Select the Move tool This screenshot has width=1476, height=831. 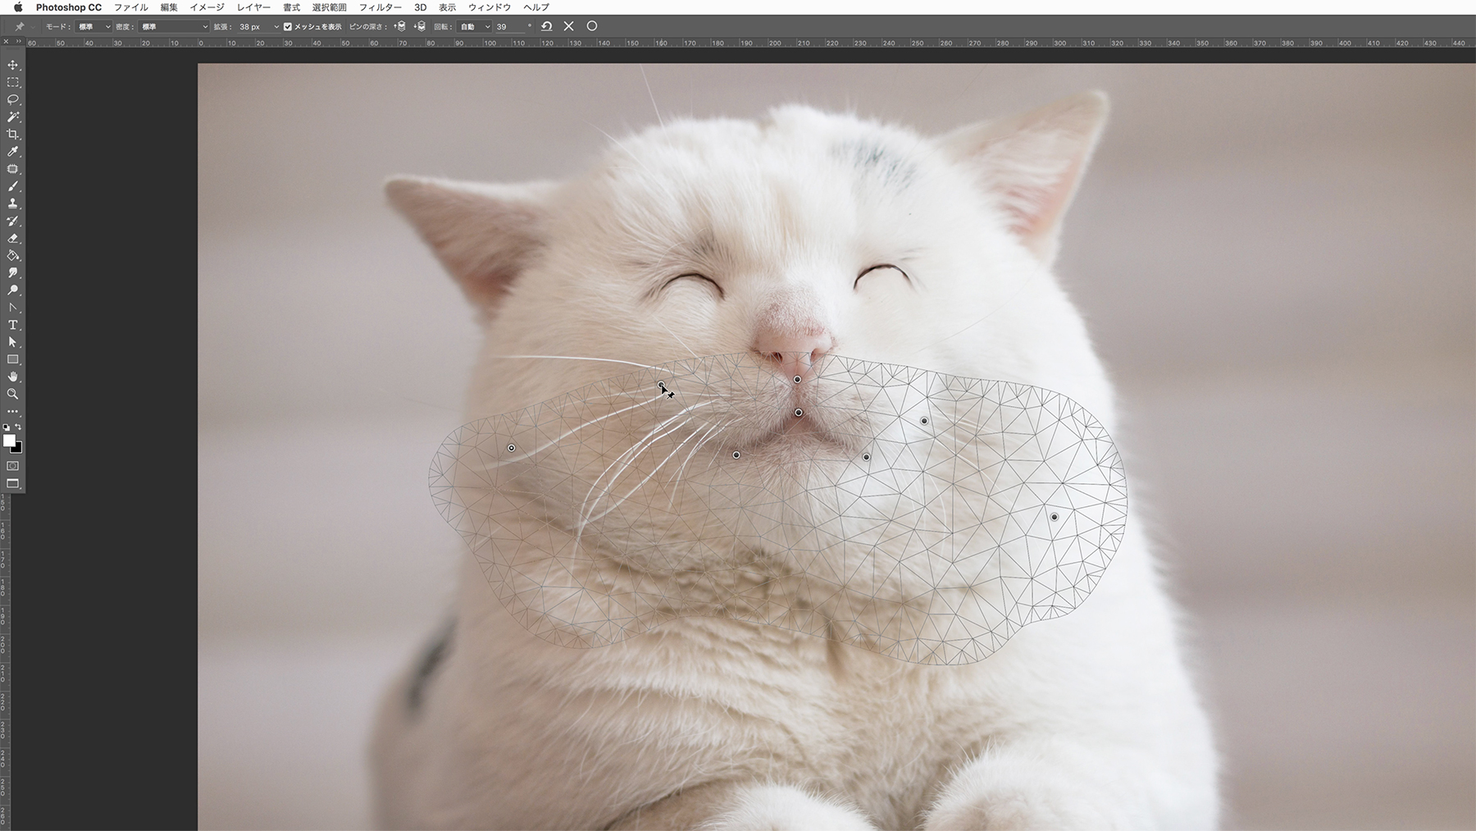tap(13, 65)
